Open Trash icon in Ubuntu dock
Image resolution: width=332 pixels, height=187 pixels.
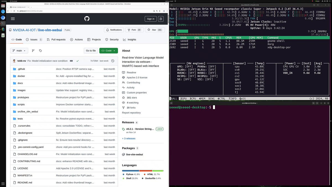tap(3, 35)
